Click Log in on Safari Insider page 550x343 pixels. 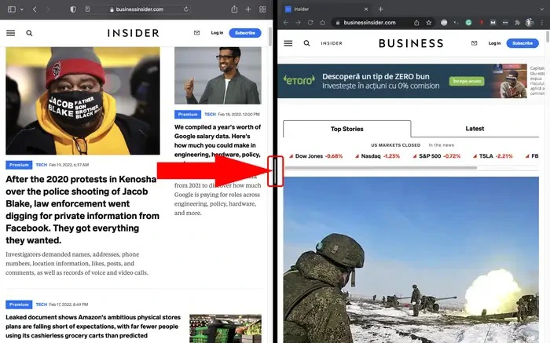tap(217, 33)
